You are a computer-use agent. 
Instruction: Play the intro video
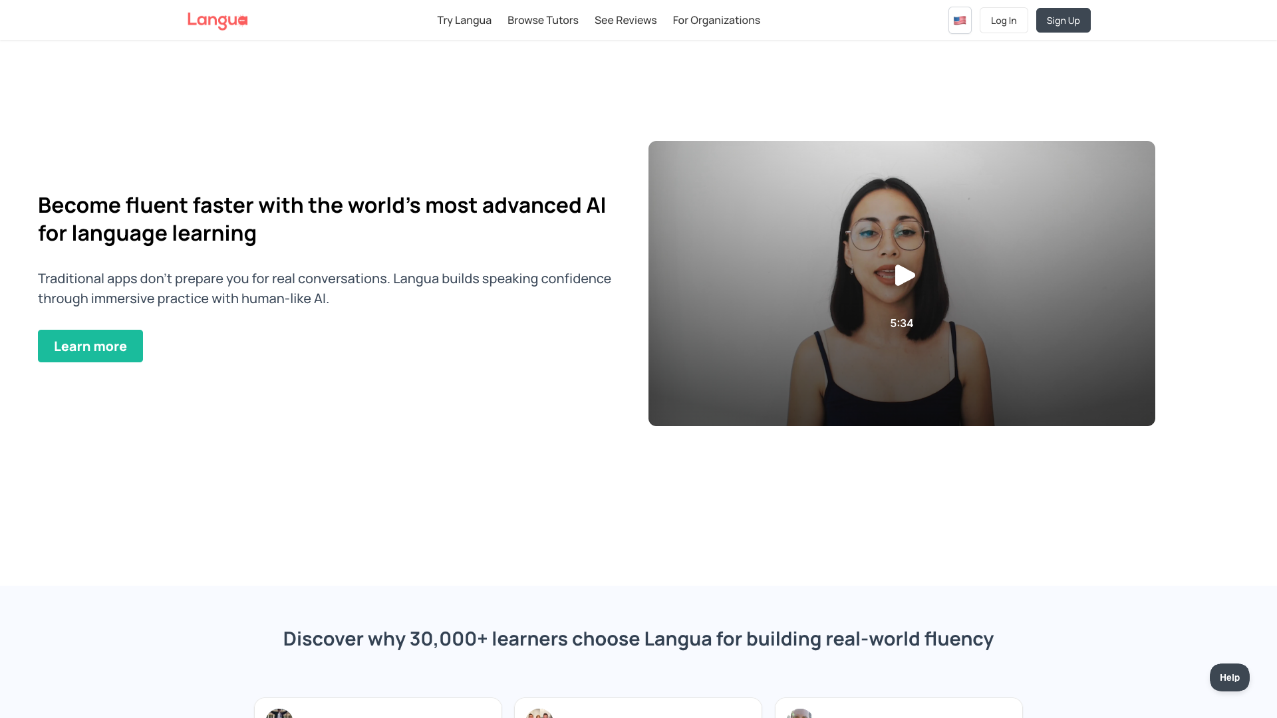(x=904, y=275)
